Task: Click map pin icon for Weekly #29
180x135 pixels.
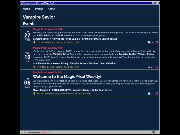Action: pyautogui.click(x=34, y=67)
